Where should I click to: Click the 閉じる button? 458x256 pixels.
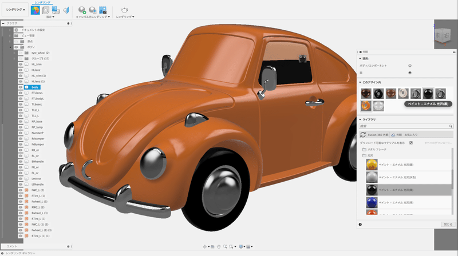point(448,225)
